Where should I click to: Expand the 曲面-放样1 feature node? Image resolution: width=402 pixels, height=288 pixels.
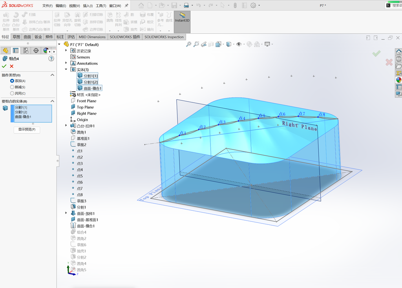pyautogui.click(x=66, y=213)
